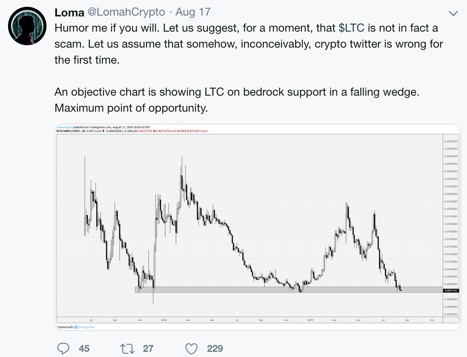
Task: Click the Loma display name
Action: 69,12
